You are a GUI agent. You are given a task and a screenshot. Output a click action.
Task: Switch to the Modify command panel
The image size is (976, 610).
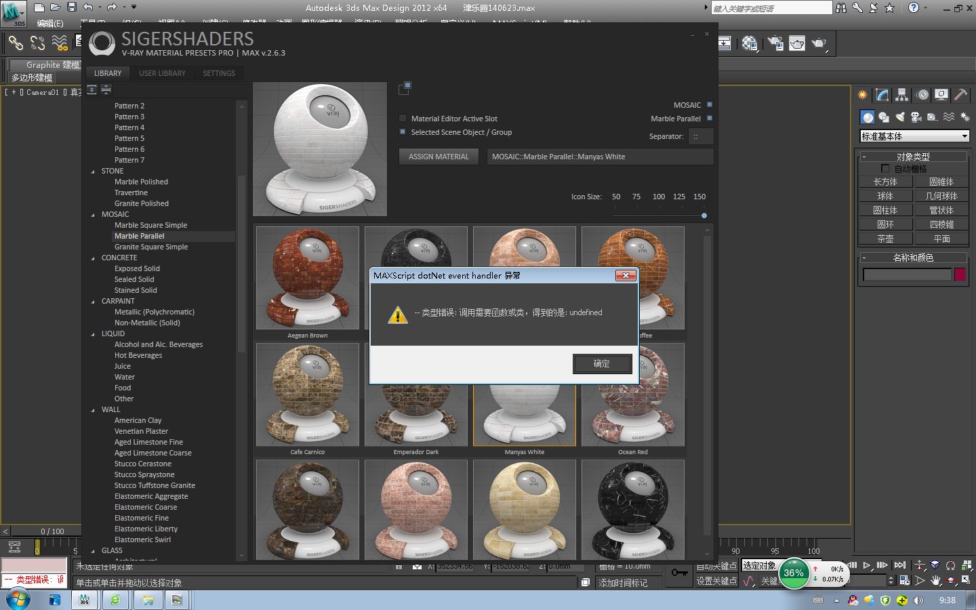[882, 95]
